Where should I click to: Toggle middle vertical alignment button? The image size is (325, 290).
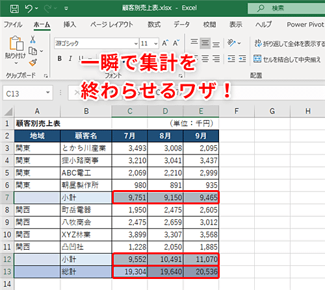point(205,43)
